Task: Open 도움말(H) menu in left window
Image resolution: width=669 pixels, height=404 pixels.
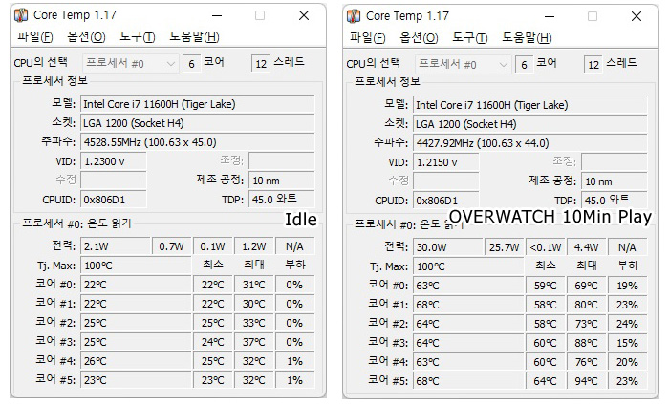Action: click(194, 37)
